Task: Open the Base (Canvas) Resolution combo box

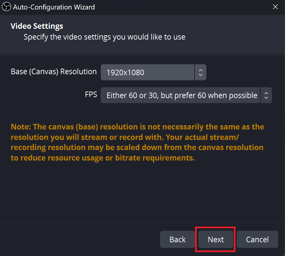Action: (147, 72)
